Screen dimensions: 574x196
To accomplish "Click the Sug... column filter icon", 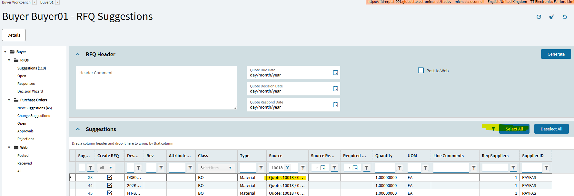I will pyautogui.click(x=91, y=168).
